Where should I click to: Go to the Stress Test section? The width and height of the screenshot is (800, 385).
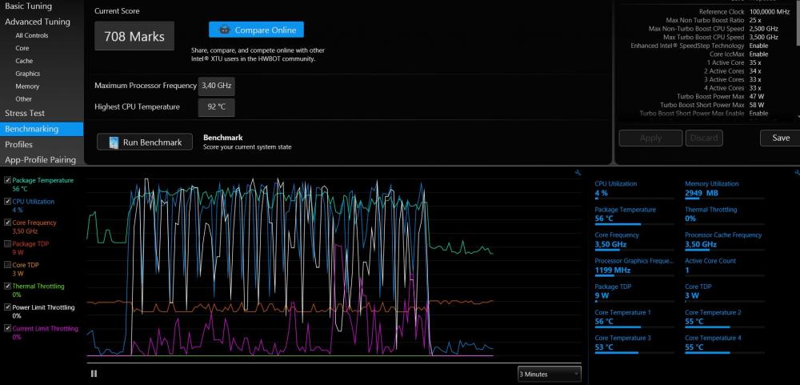[x=25, y=113]
